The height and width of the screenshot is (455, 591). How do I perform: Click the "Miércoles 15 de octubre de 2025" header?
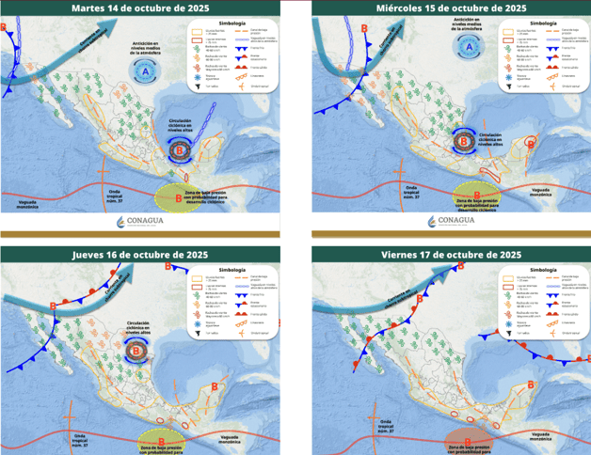pos(451,8)
